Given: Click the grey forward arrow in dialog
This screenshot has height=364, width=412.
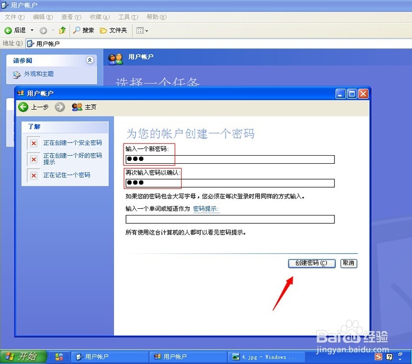Looking at the screenshot, I should click(60, 107).
